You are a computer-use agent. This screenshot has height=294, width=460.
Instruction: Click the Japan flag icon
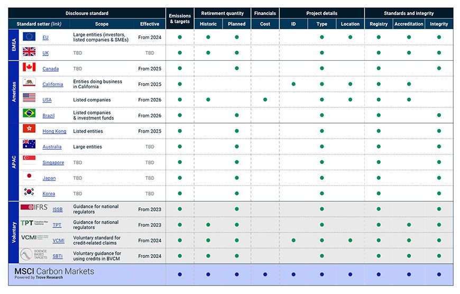[29, 177]
